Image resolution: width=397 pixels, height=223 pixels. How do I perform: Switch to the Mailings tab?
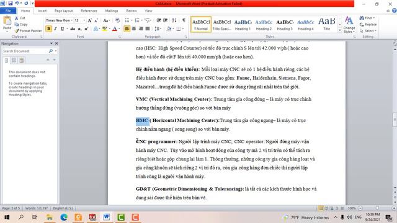[x=112, y=11]
